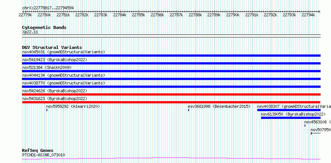Click the 22779k ruler tick label
Screen dimensions: 331x163
point(25,15)
